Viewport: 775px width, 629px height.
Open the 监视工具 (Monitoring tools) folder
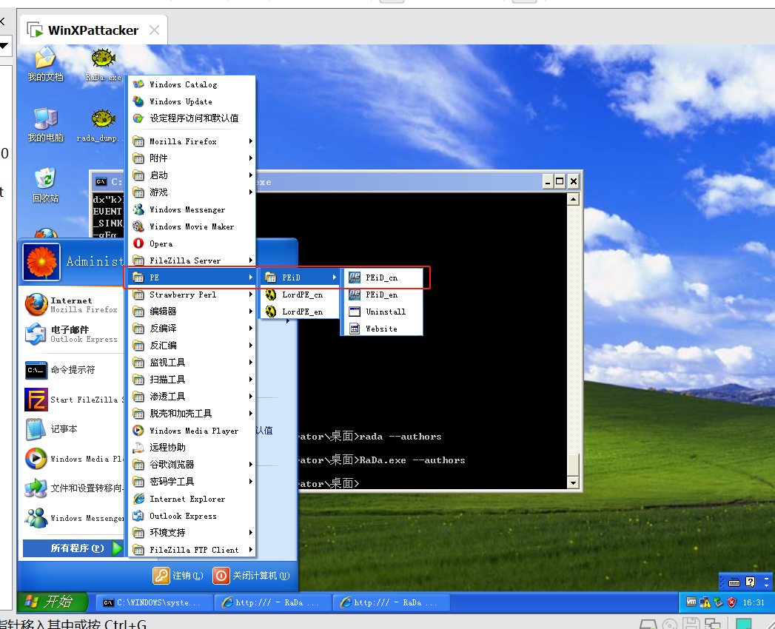[x=192, y=363]
